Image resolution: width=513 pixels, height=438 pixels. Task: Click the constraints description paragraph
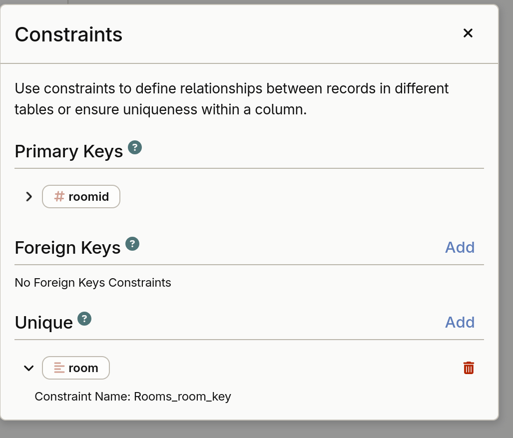tap(232, 99)
